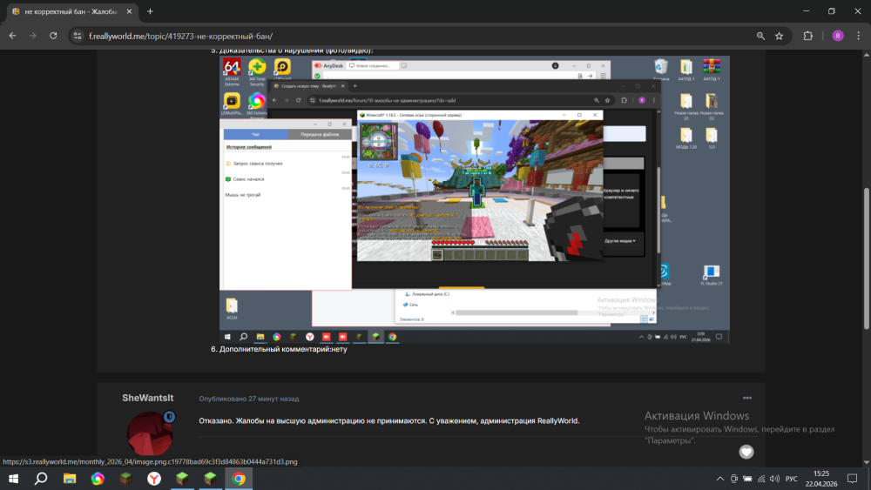Open the Chrome three-dot menu

[x=859, y=36]
